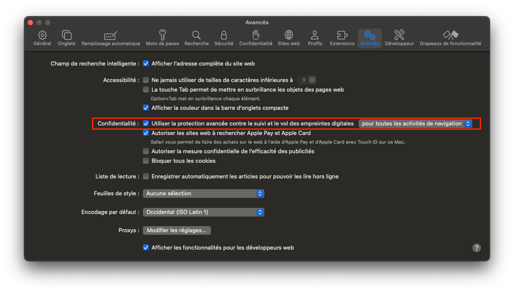The width and height of the screenshot is (514, 293).
Task: Open the minimum font size dropdown
Action: tap(307, 80)
